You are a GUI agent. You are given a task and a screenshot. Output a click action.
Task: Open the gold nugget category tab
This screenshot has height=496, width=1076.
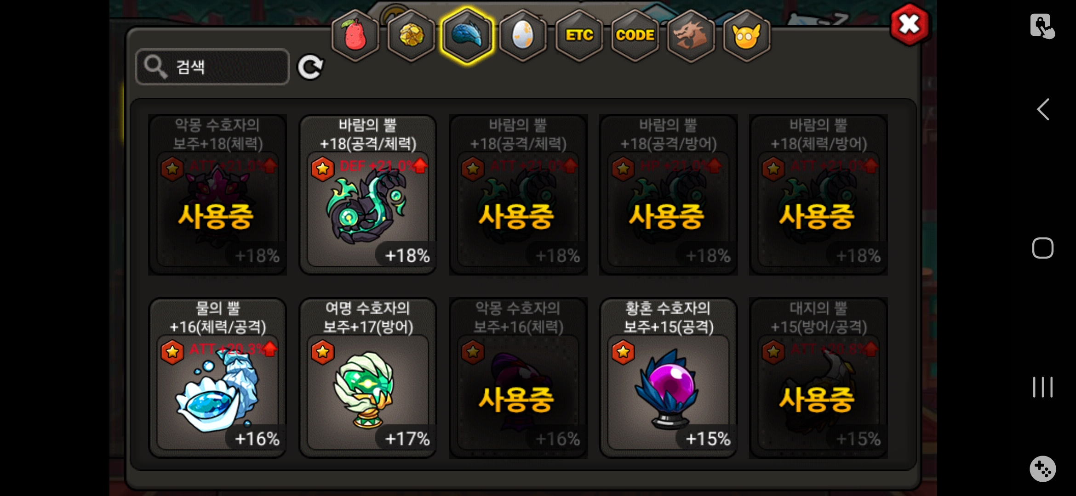[x=411, y=36]
